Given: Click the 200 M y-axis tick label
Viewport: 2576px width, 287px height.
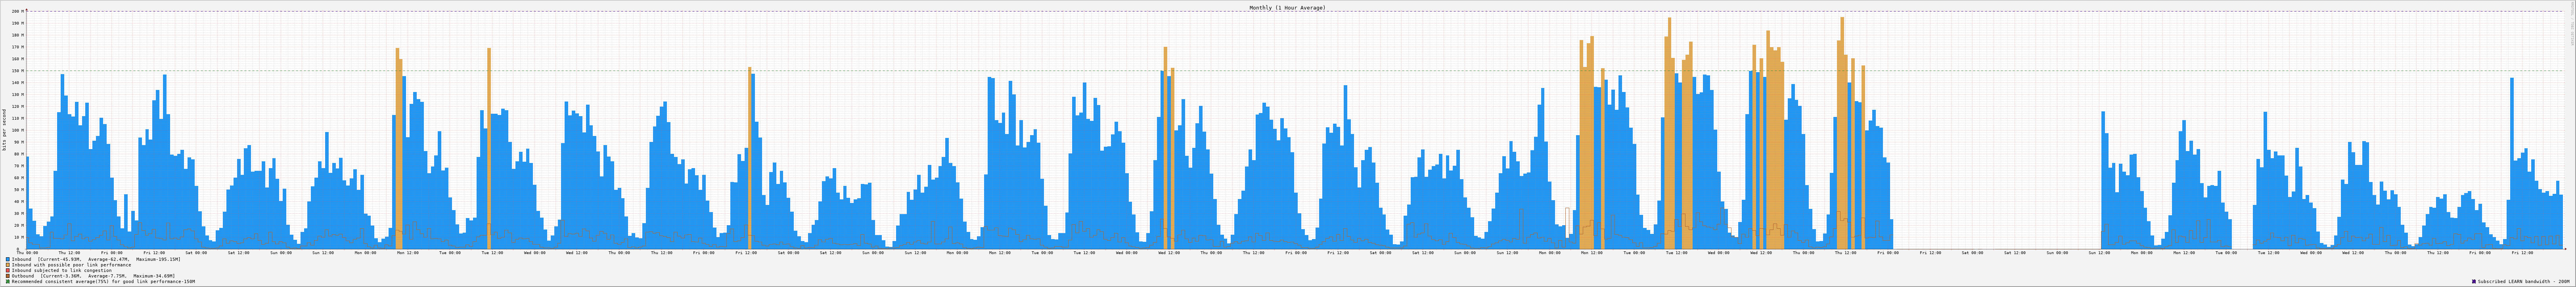Looking at the screenshot, I should 16,11.
